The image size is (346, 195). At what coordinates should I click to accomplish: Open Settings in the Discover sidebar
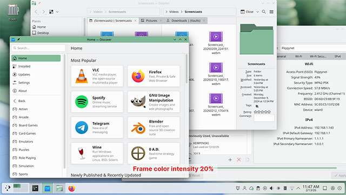pos(36,83)
